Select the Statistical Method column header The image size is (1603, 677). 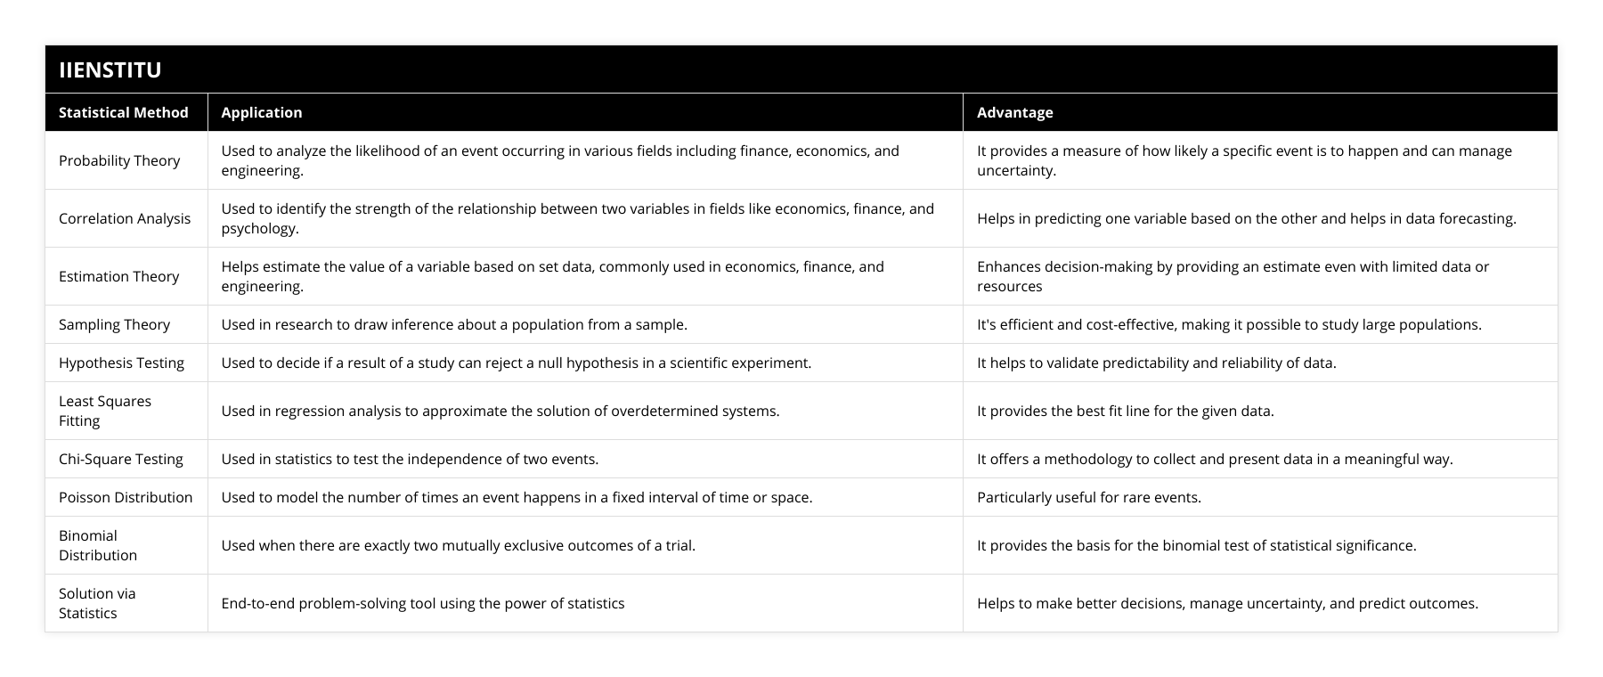coord(123,112)
